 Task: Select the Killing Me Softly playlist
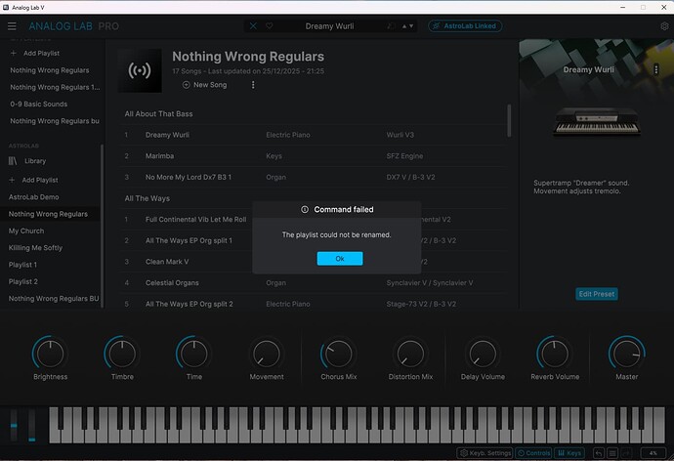(35, 248)
